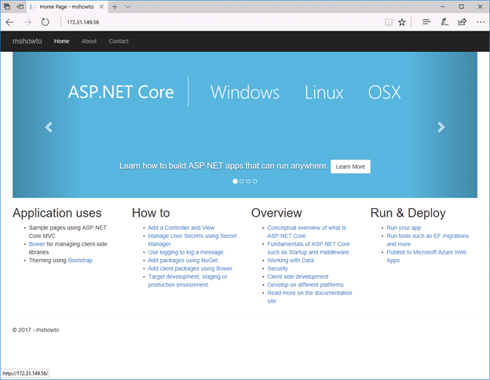
Task: Show previous carousel slide with left chevron
Action: tap(49, 127)
